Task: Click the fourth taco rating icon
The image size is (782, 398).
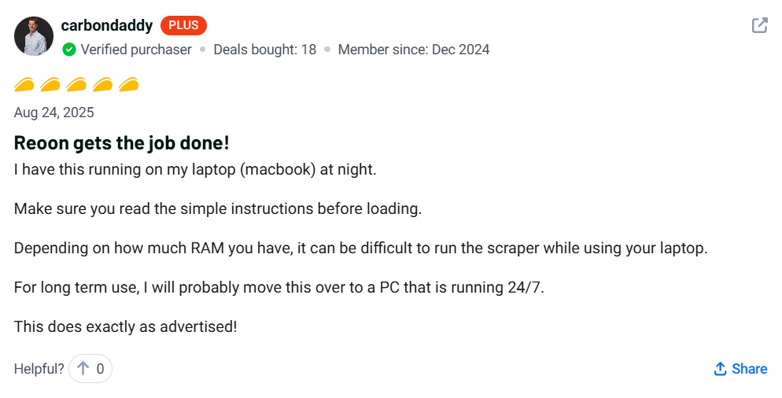Action: 102,84
